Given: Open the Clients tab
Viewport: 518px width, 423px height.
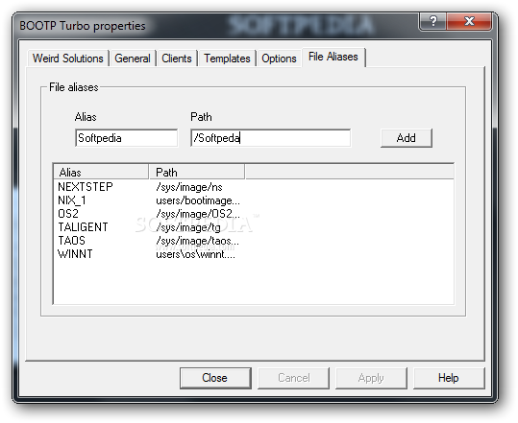Looking at the screenshot, I should pyautogui.click(x=177, y=59).
